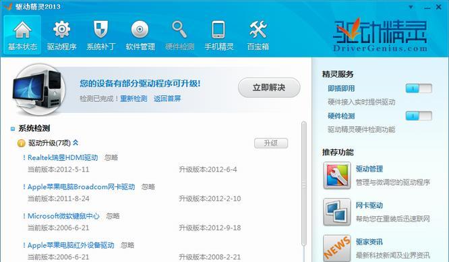This screenshot has width=449, height=262.
Task: Click 当前版本:2012-5-11 text
Action: coord(59,169)
